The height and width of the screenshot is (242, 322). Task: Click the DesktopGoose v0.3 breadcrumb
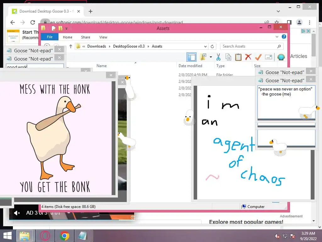[129, 46]
